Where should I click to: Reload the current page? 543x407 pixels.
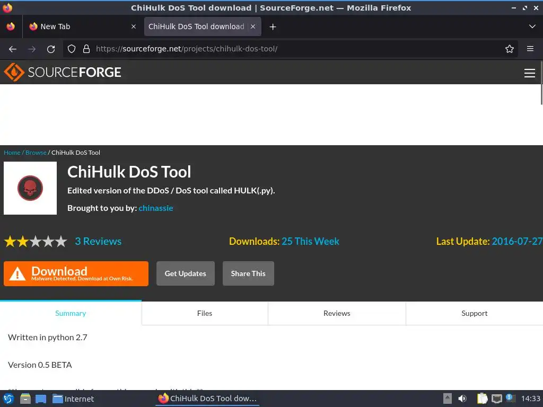(x=51, y=49)
